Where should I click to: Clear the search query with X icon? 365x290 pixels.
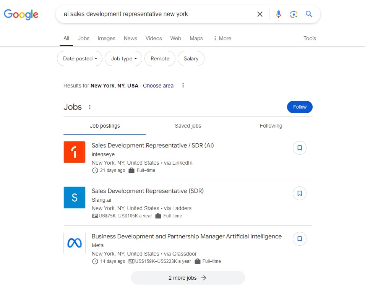click(260, 14)
